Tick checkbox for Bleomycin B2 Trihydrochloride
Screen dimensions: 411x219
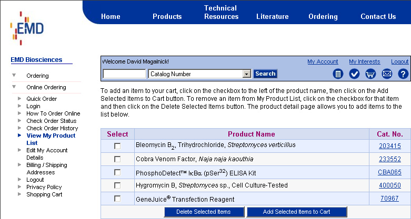click(x=117, y=146)
